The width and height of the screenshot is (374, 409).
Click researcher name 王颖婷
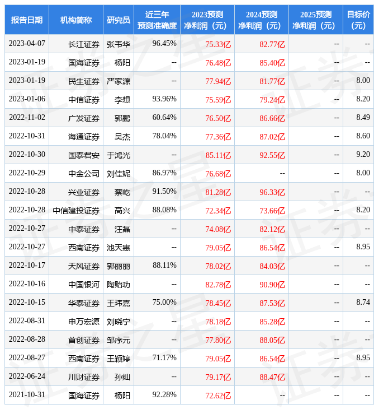coord(119,359)
